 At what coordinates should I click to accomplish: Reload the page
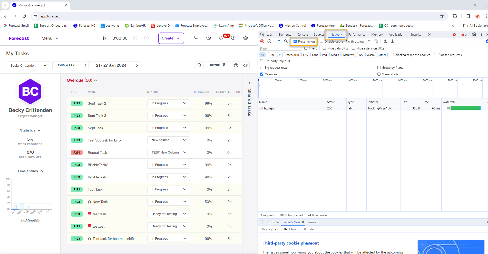24,16
